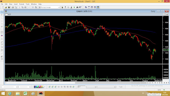Select the Vertical Line drawing tool
The image size is (170, 96).
point(2,24)
